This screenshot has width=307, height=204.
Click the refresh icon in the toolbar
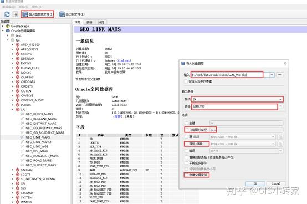click(7, 14)
